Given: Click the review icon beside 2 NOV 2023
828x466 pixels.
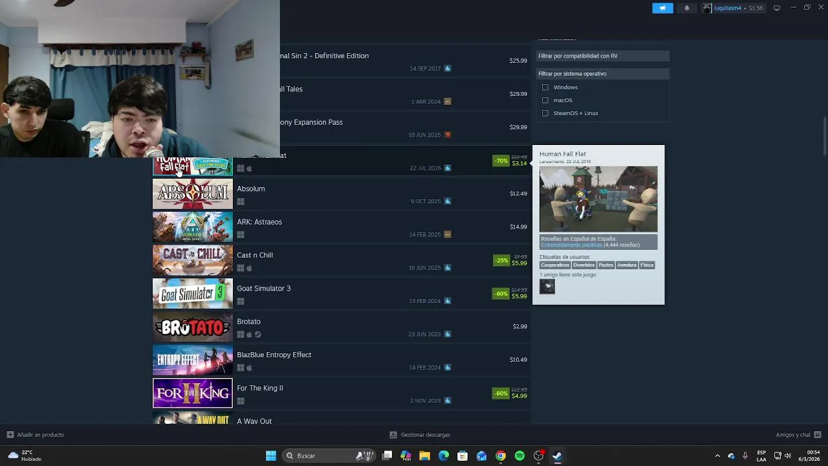Looking at the screenshot, I should tap(448, 401).
